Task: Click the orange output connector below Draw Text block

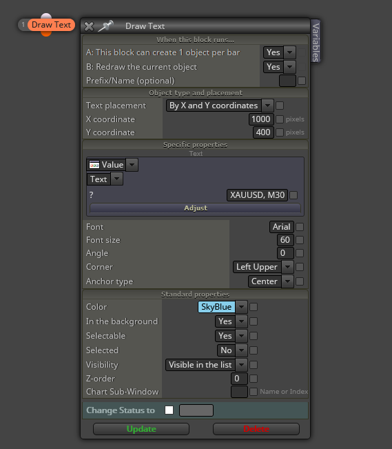Action: click(x=46, y=34)
